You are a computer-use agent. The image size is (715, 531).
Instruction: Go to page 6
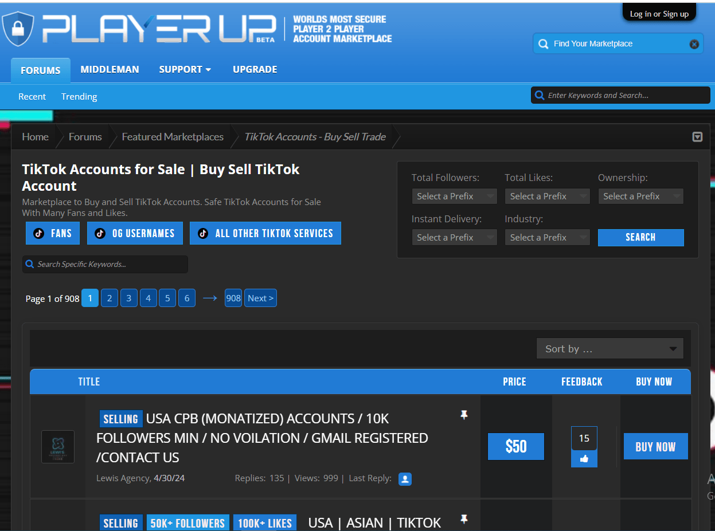pyautogui.click(x=187, y=298)
